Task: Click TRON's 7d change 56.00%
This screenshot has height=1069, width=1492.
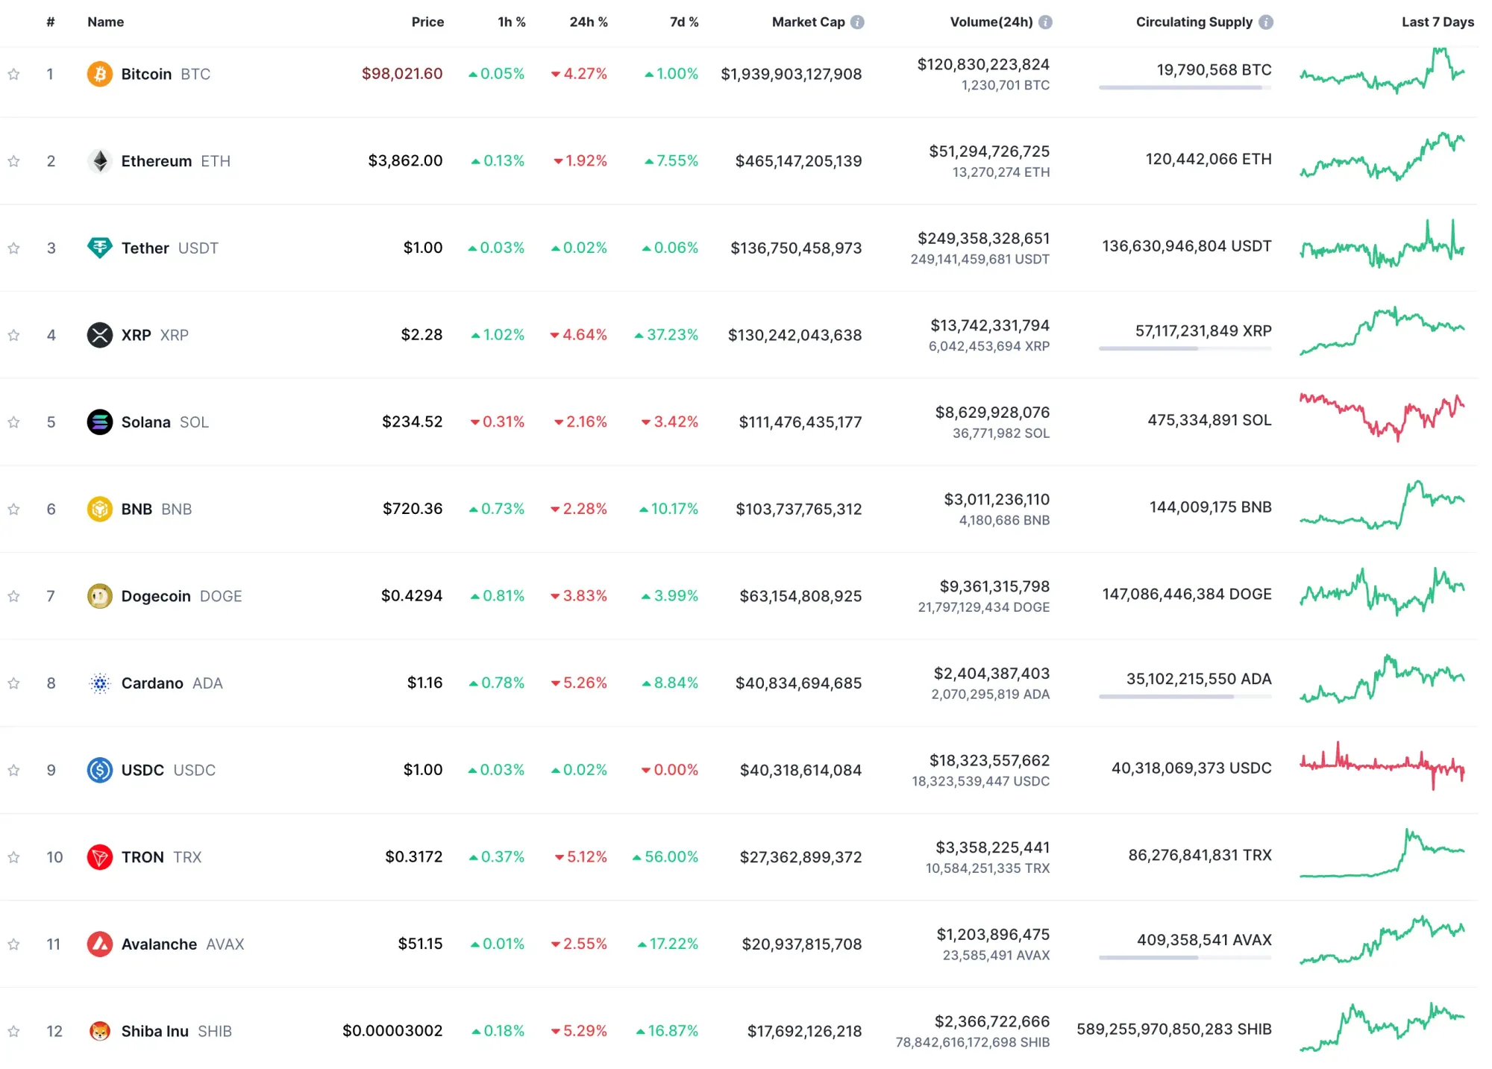Action: point(665,857)
